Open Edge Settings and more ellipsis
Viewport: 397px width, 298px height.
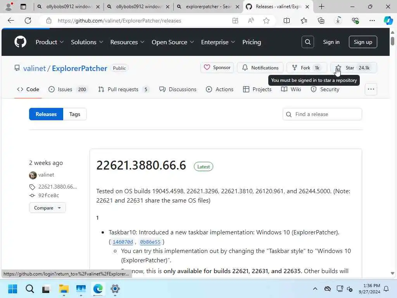[x=372, y=21]
